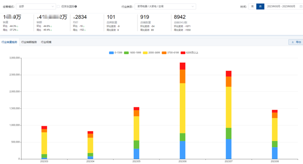Toggle the 2000-3699 yellow legend series
303x164 pixels.
[x=151, y=53]
